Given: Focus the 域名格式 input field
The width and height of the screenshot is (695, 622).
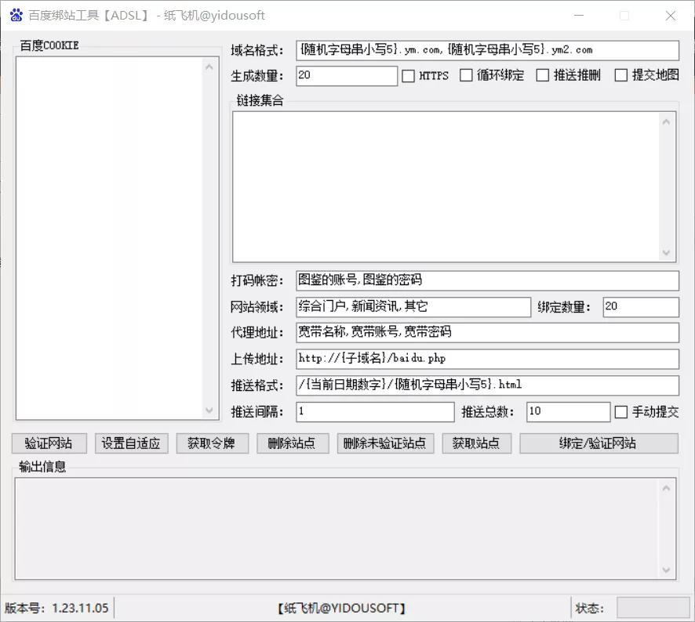Looking at the screenshot, I should tap(488, 50).
